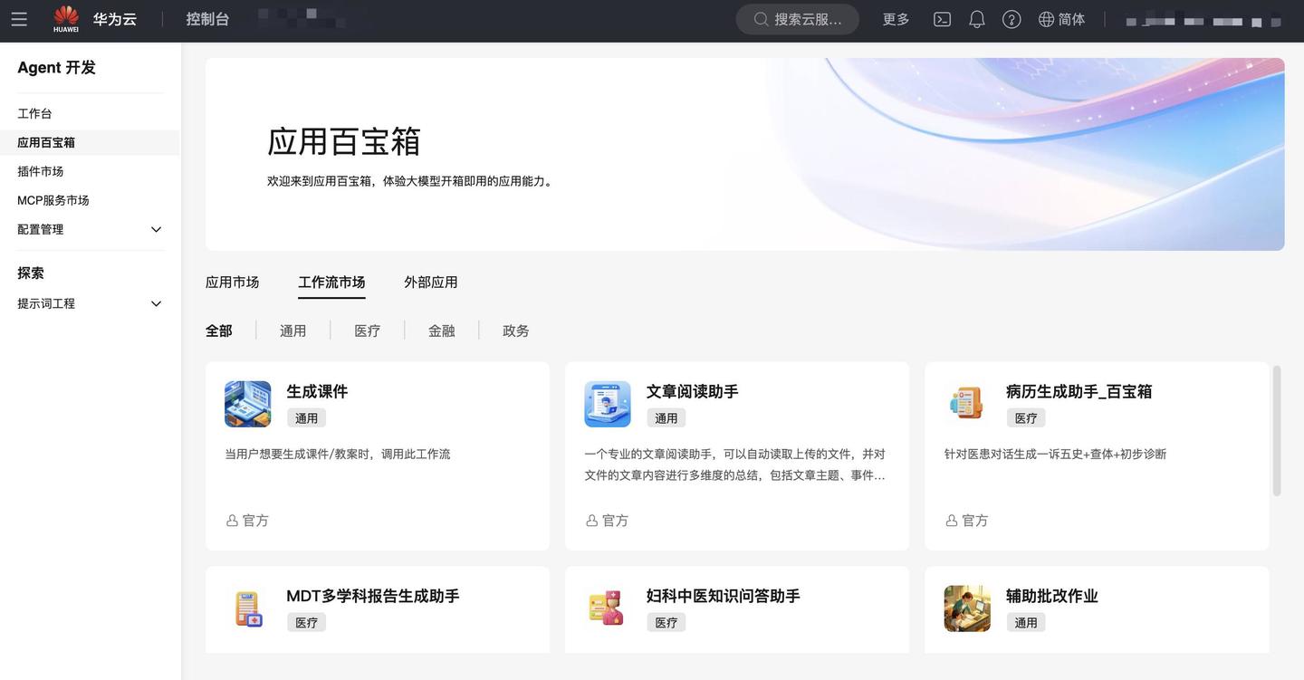Click the 文章阅读助手 workflow icon
The width and height of the screenshot is (1304, 680).
[x=608, y=404]
